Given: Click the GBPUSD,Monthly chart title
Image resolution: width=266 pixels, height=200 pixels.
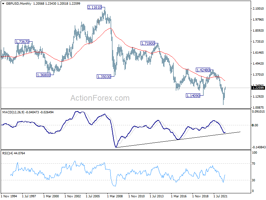Looking at the screenshot, I should pos(19,4).
